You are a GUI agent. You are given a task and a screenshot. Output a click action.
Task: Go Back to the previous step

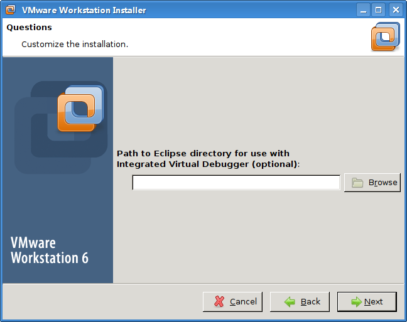[x=300, y=301]
